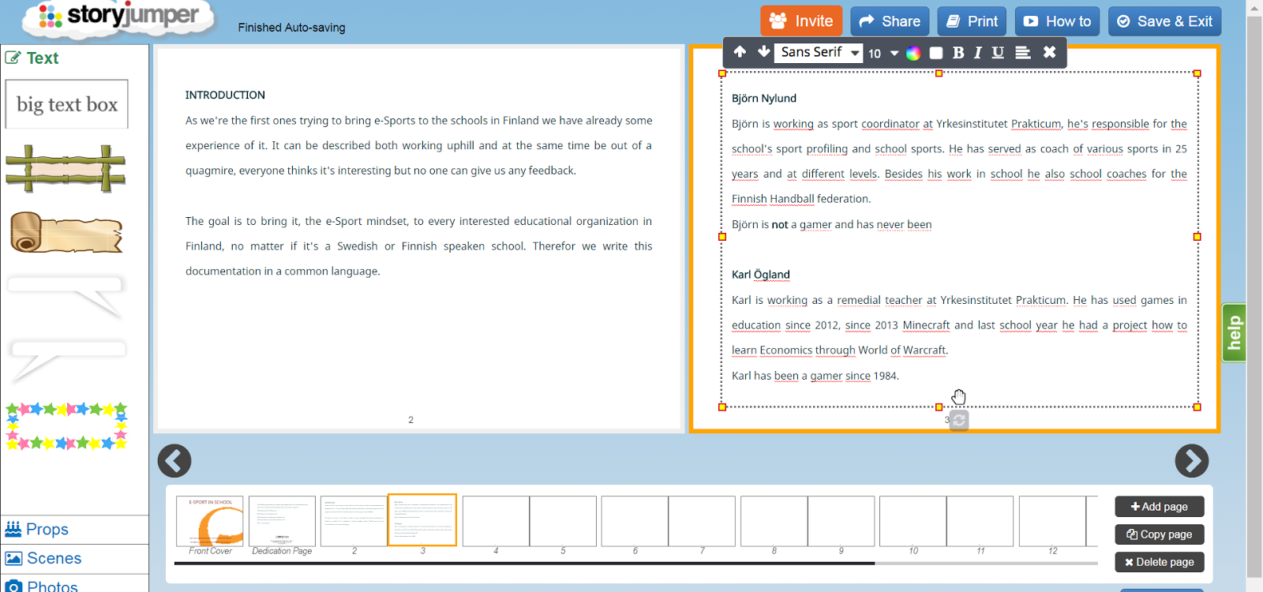1263x592 pixels.
Task: Select page 8 thumbnail
Action: click(x=774, y=521)
